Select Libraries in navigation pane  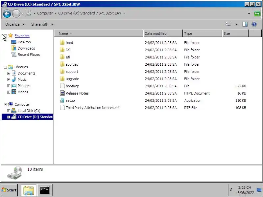click(21, 67)
